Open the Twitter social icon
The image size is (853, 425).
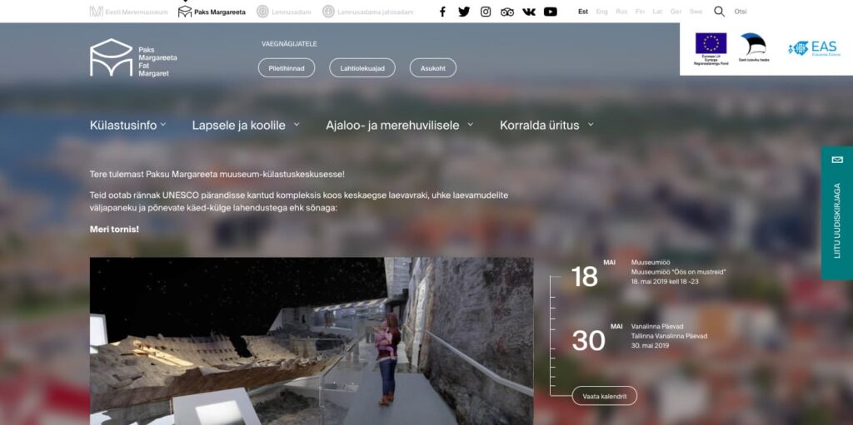(464, 12)
